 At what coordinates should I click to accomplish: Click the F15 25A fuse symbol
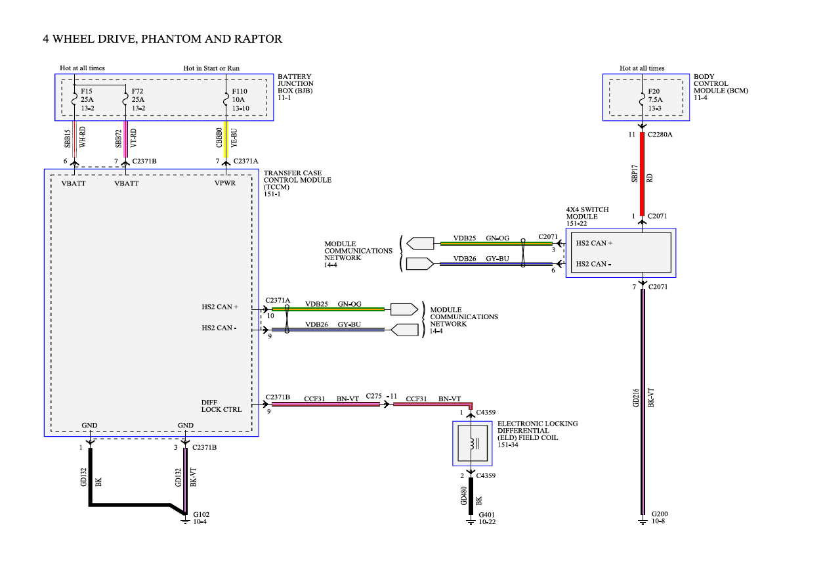(x=74, y=99)
